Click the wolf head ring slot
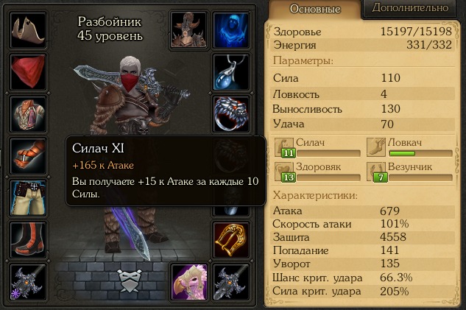 [231, 114]
